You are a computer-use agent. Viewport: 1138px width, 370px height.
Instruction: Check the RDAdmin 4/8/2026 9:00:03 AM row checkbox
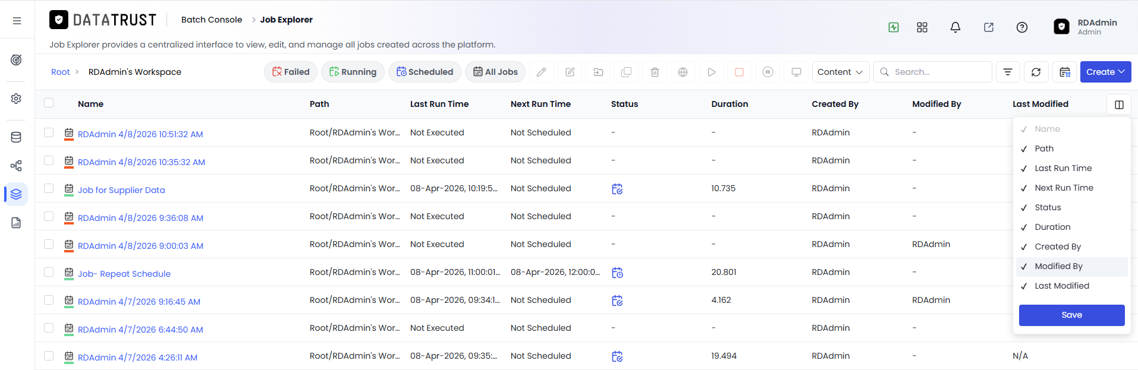[x=49, y=244]
